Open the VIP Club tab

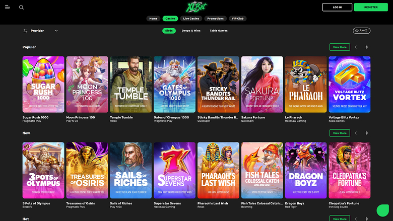coord(238,19)
